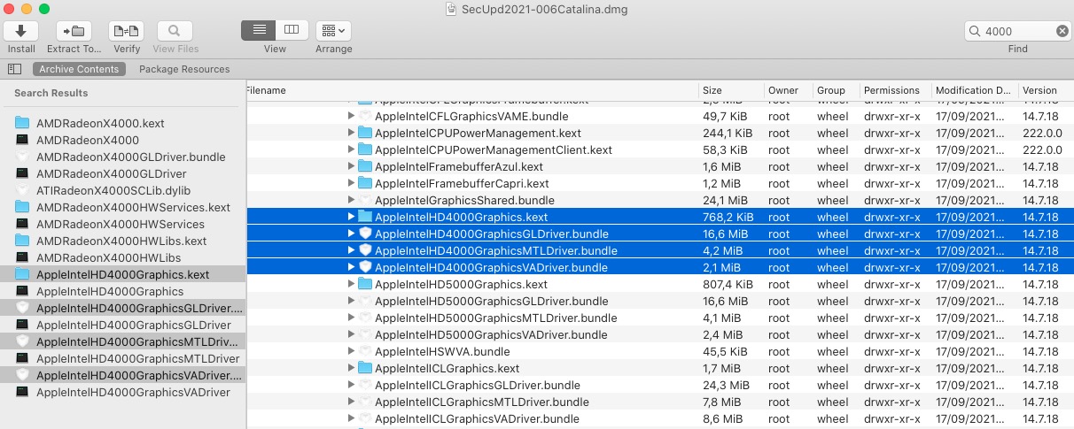The image size is (1074, 429).
Task: Click folder icon of AppleIntelFramebufferAzul.kext
Action: (x=365, y=166)
